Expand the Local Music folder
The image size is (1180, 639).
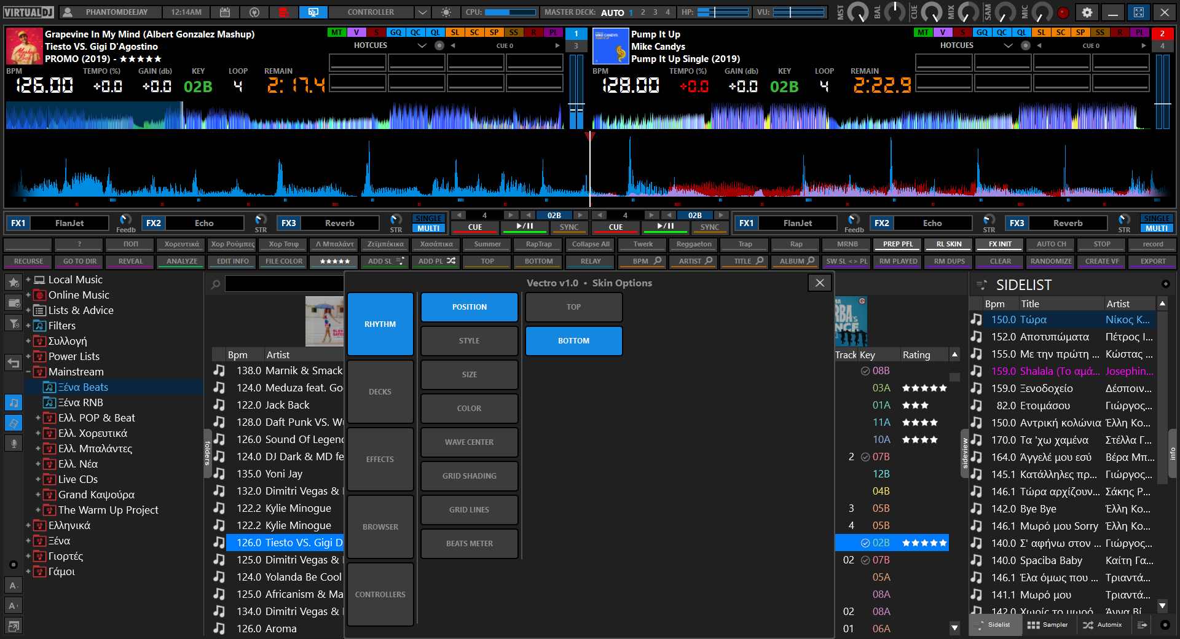pyautogui.click(x=28, y=280)
